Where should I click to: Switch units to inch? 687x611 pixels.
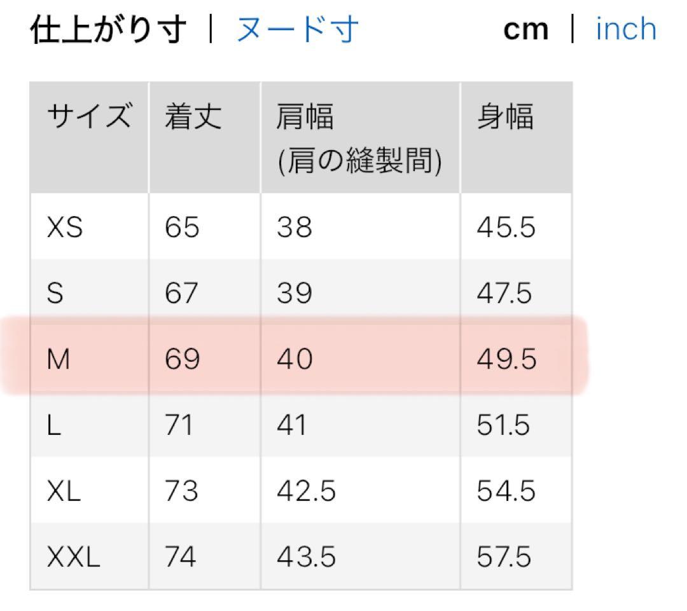625,29
